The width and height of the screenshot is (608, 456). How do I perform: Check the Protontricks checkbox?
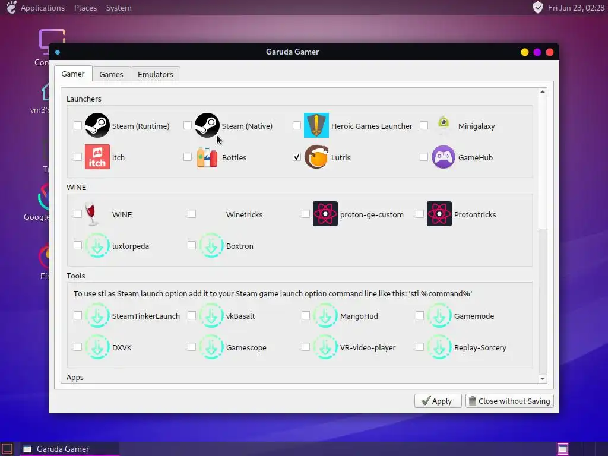click(420, 214)
